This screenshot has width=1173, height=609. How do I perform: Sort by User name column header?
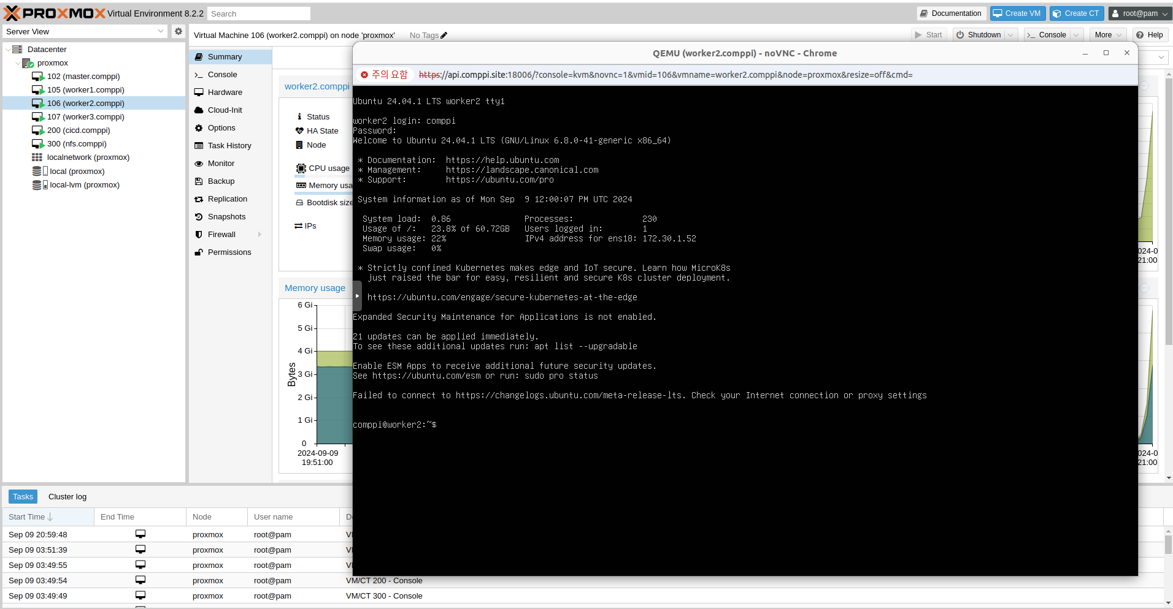click(293, 517)
